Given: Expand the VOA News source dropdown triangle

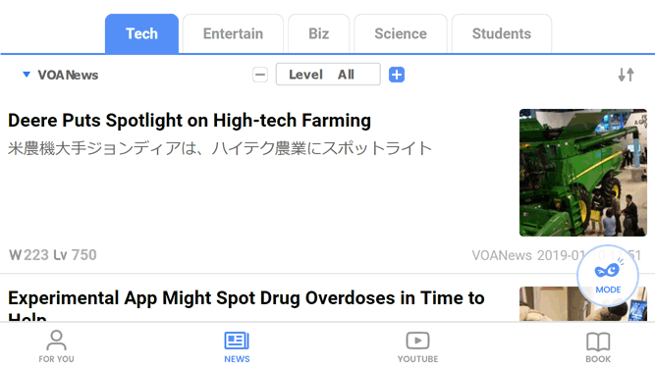Looking at the screenshot, I should coord(27,75).
